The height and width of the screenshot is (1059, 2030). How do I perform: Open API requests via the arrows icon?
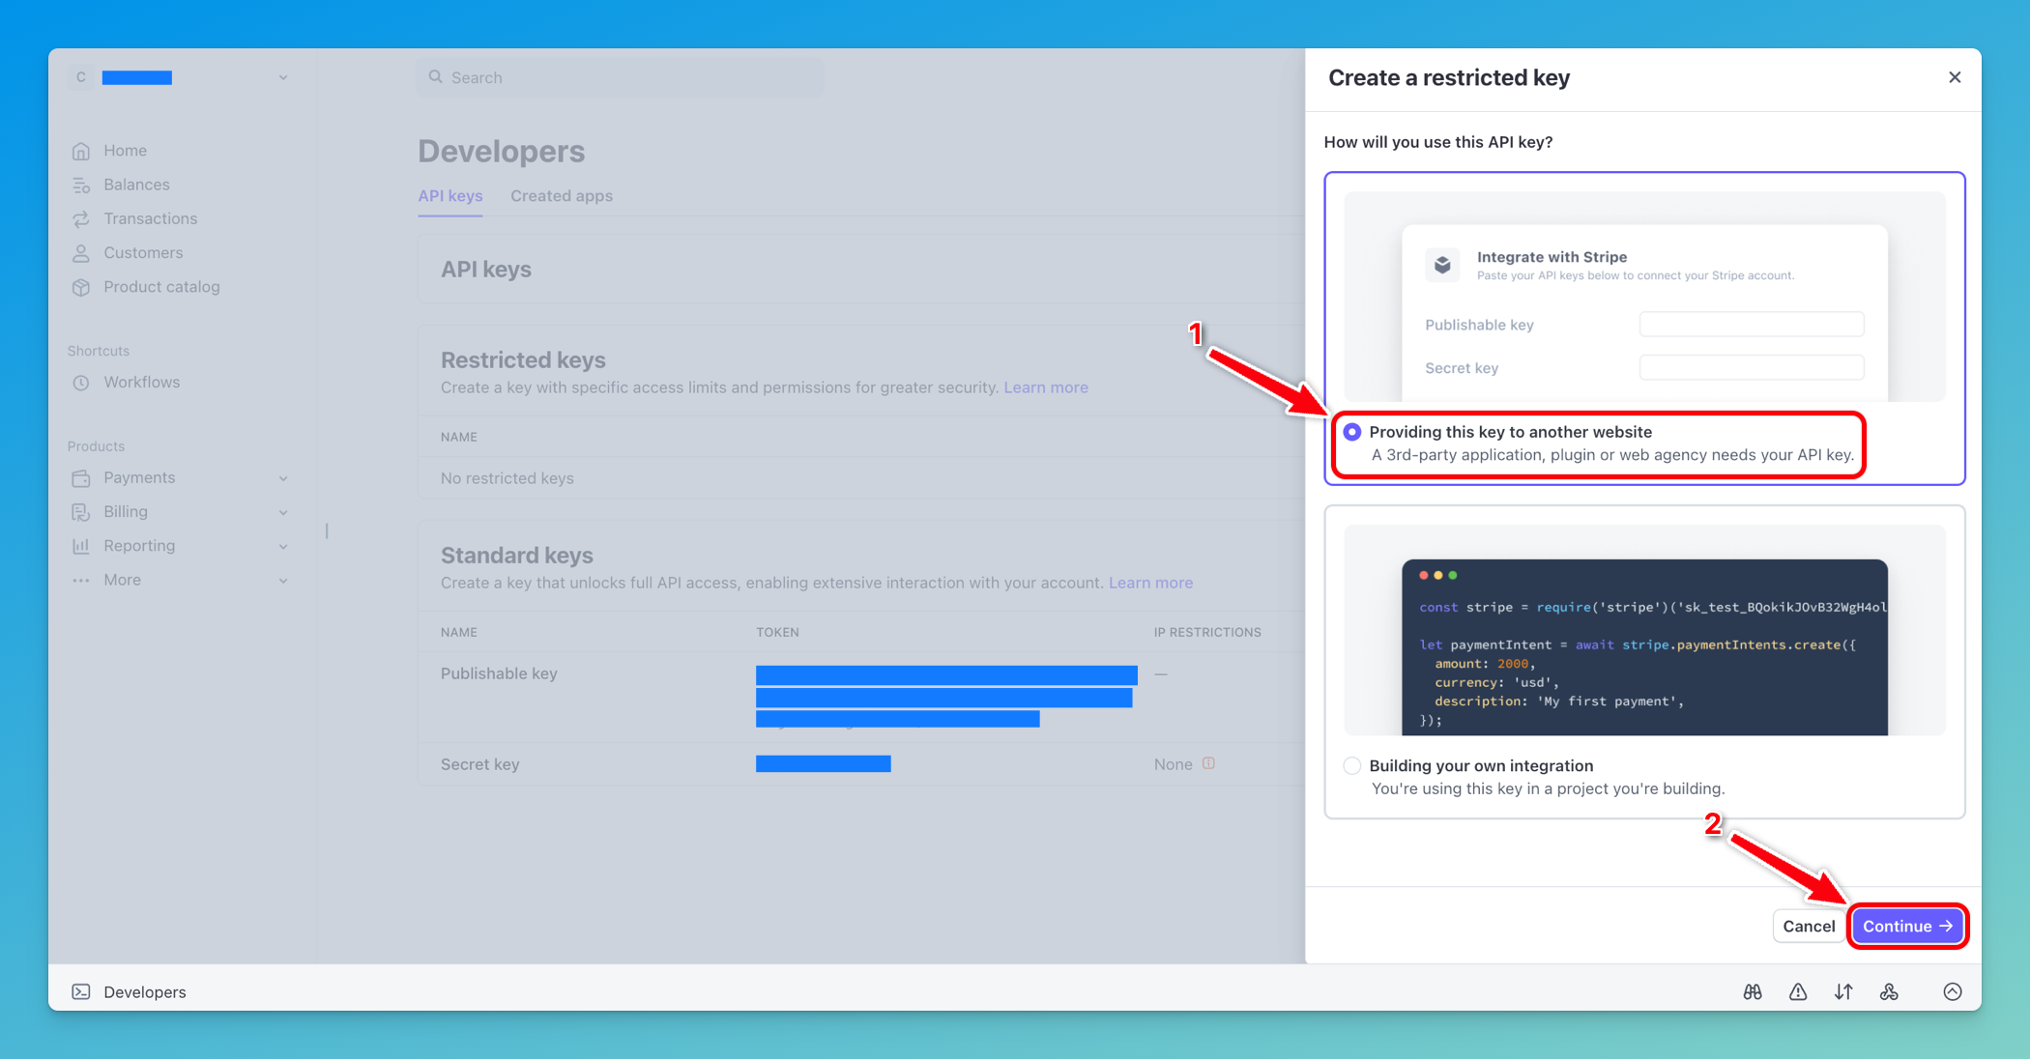pos(1843,991)
